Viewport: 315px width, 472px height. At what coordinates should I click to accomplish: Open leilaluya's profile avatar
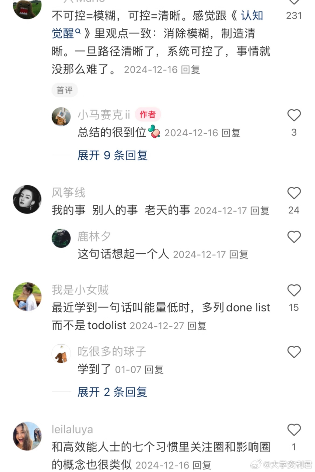(27, 436)
